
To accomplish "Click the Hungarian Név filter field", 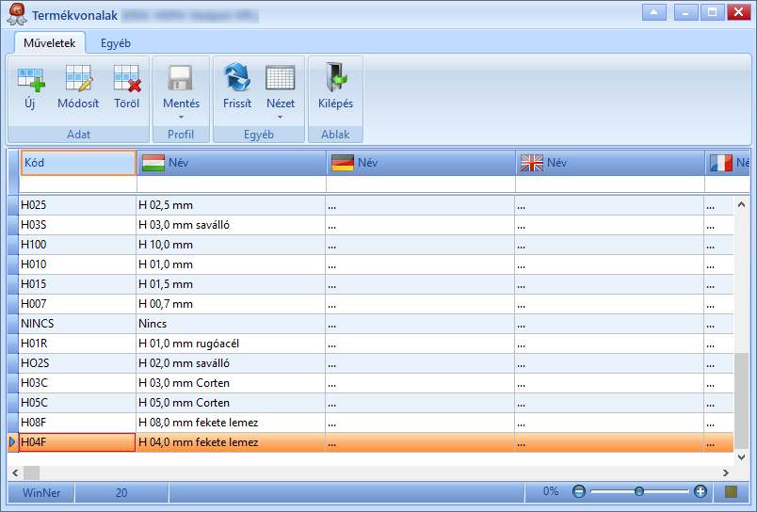I will (x=232, y=184).
